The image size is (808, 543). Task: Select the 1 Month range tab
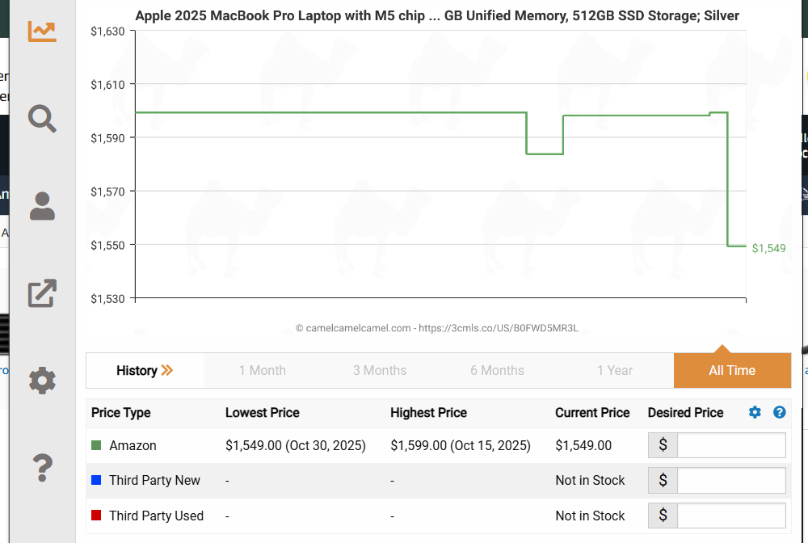[x=262, y=371]
